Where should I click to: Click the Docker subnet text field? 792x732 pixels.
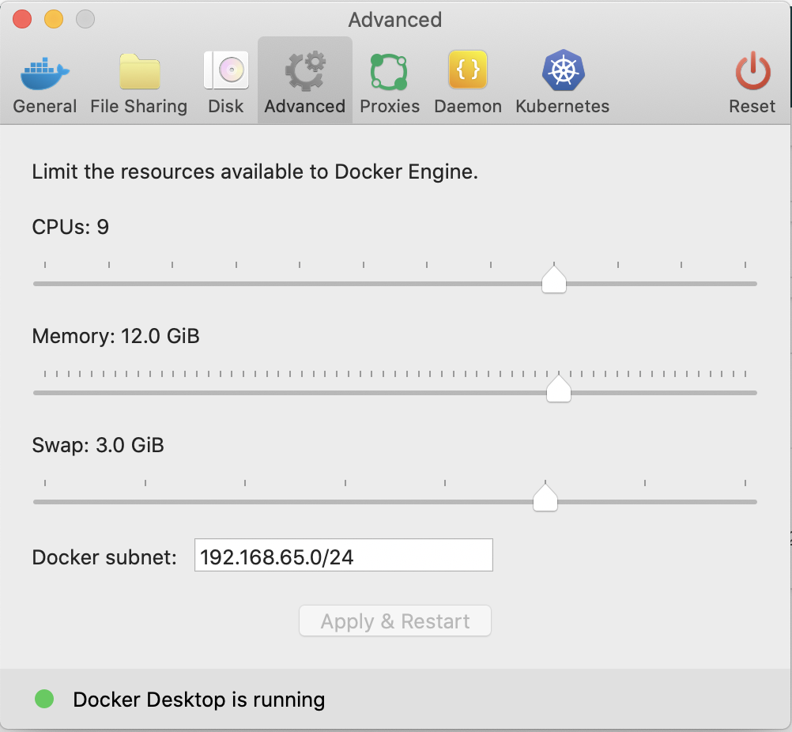pyautogui.click(x=344, y=555)
